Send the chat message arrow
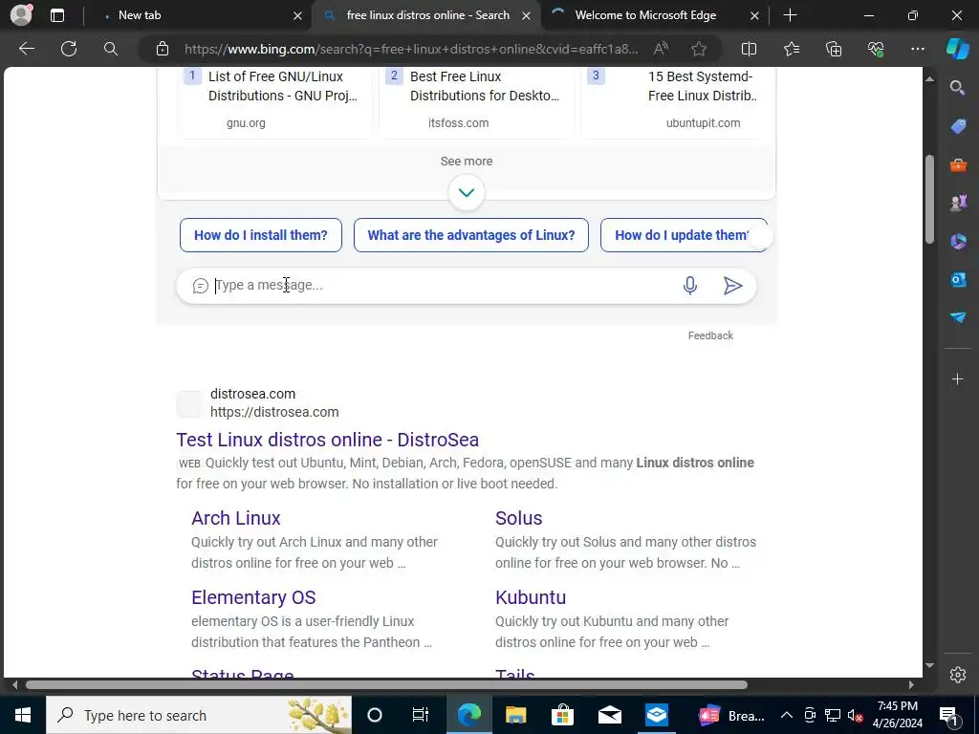 pos(732,285)
